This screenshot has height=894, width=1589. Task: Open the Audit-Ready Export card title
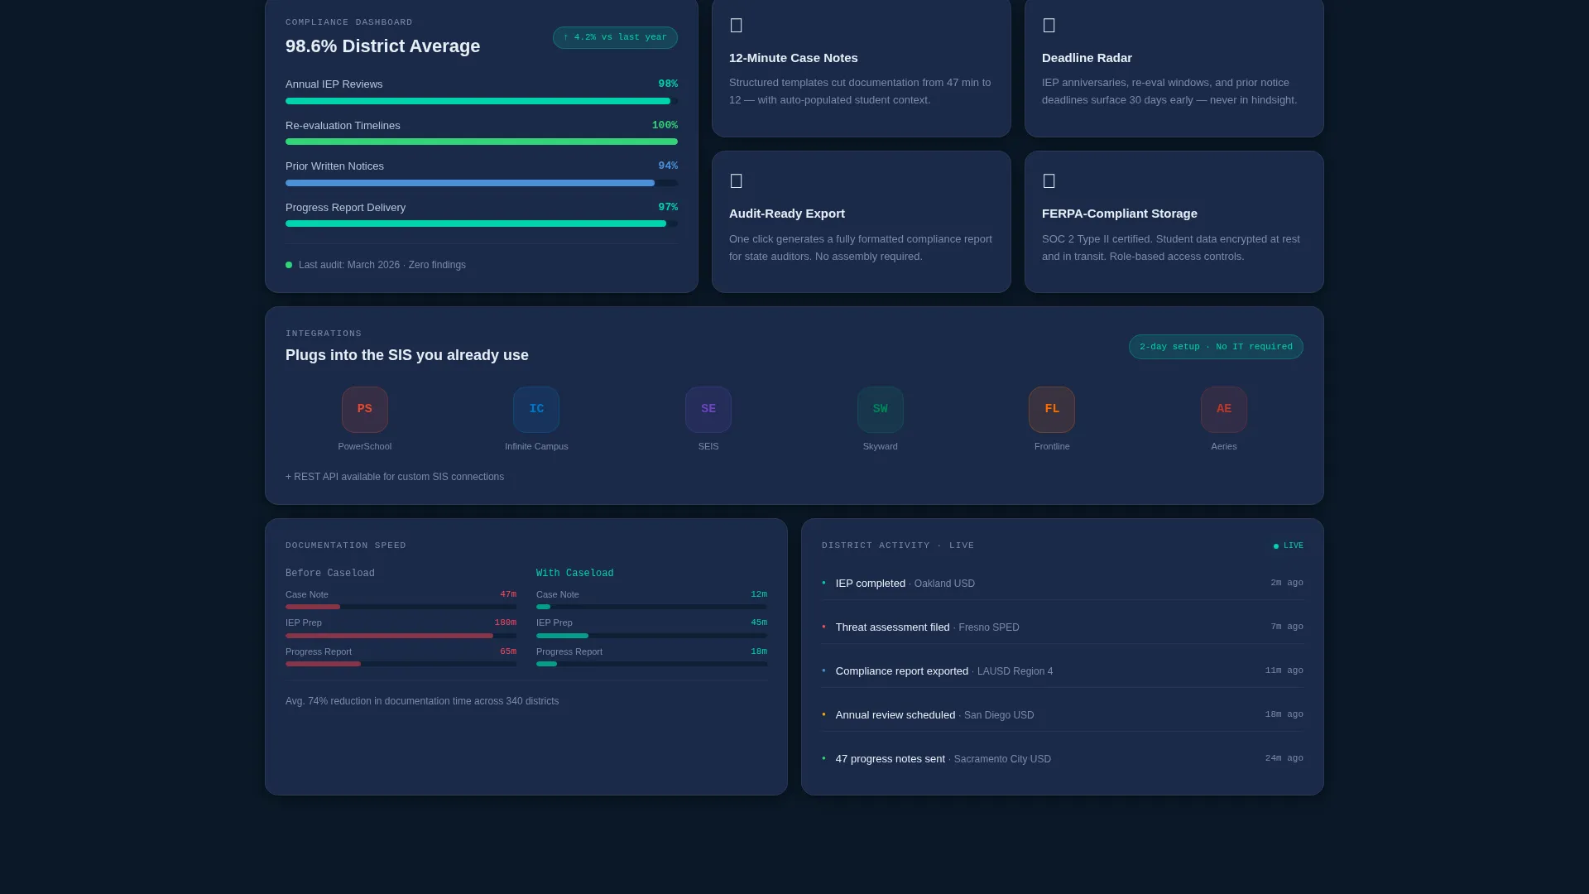[x=786, y=214]
